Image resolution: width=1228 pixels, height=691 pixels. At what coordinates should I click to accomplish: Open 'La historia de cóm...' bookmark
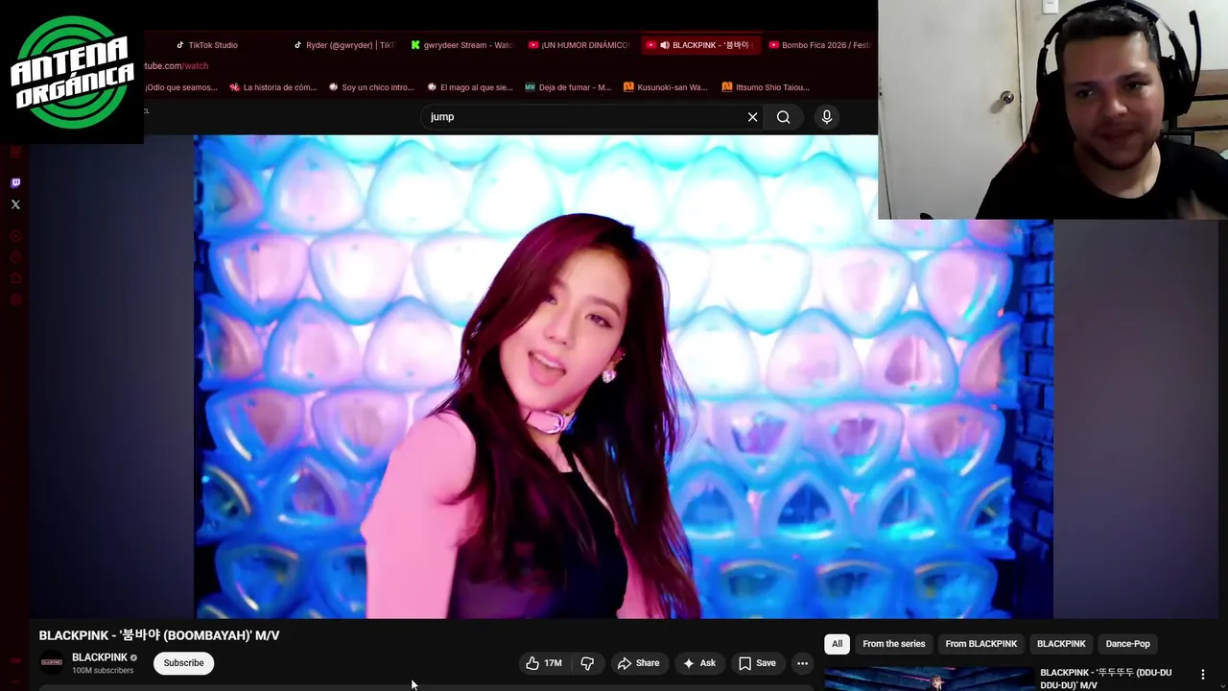(x=272, y=87)
